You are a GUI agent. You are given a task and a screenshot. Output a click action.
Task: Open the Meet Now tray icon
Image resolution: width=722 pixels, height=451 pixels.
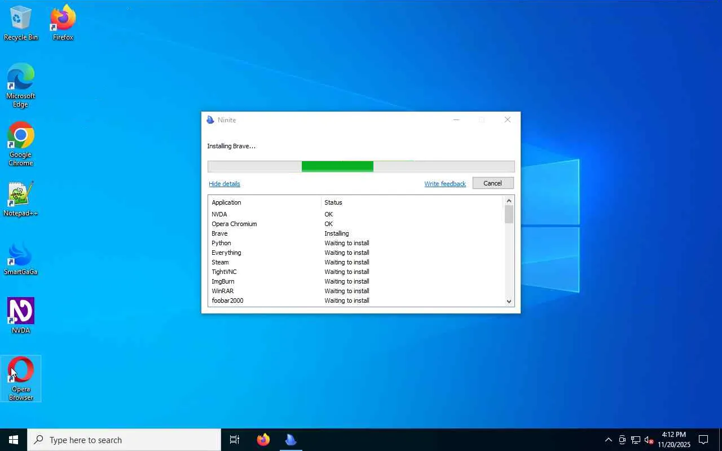coord(622,440)
